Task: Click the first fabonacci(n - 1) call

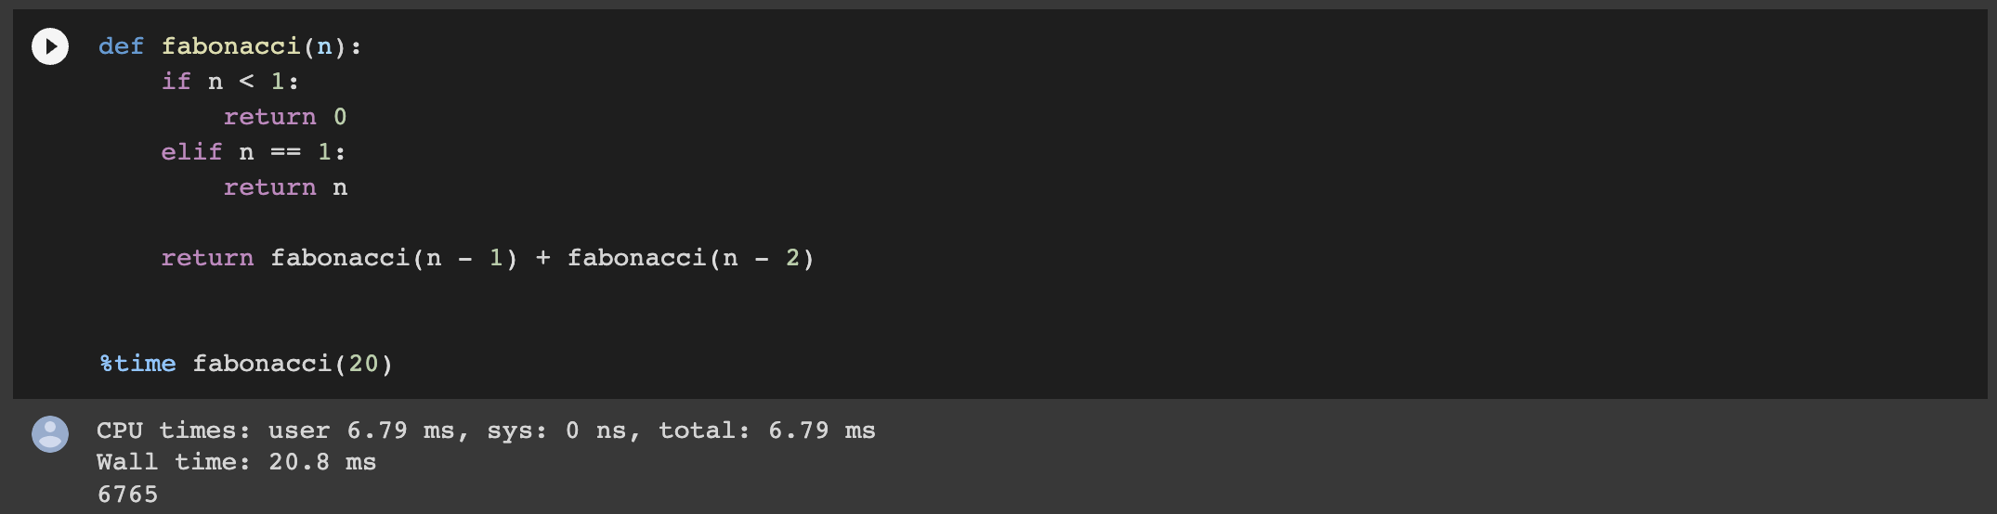Action: [x=394, y=258]
